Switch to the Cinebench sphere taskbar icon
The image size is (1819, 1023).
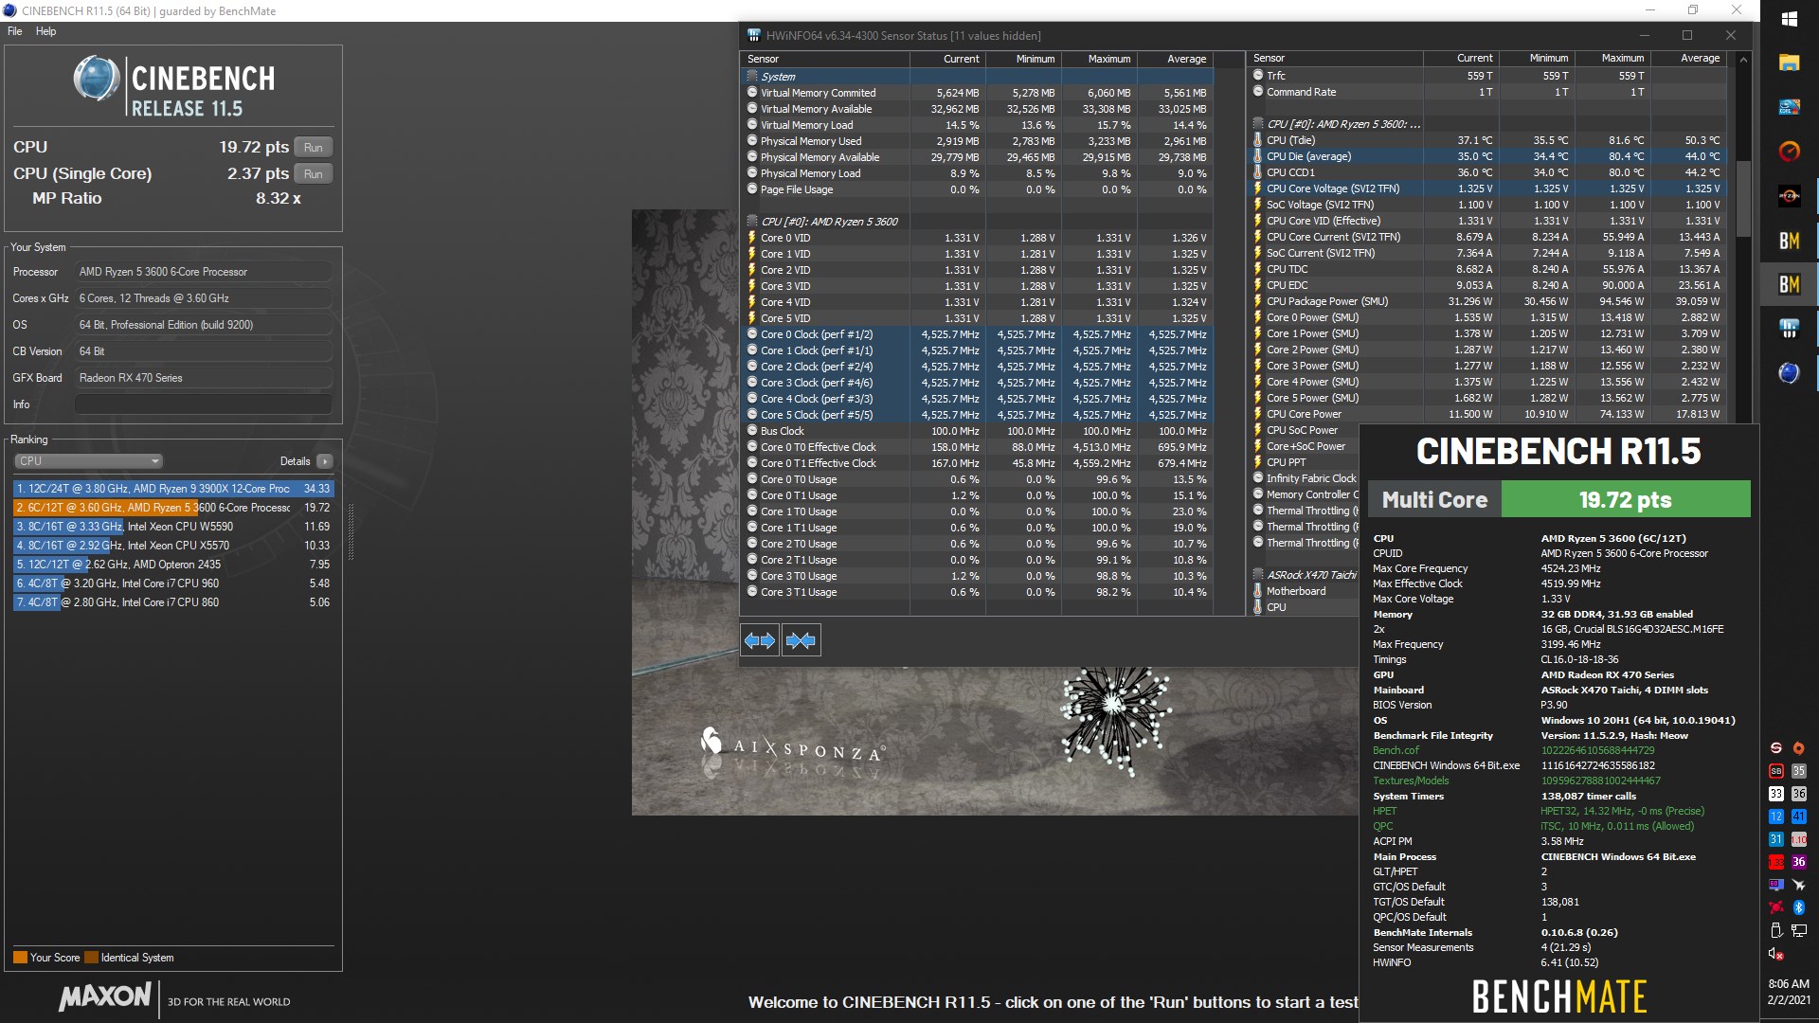pyautogui.click(x=1789, y=373)
